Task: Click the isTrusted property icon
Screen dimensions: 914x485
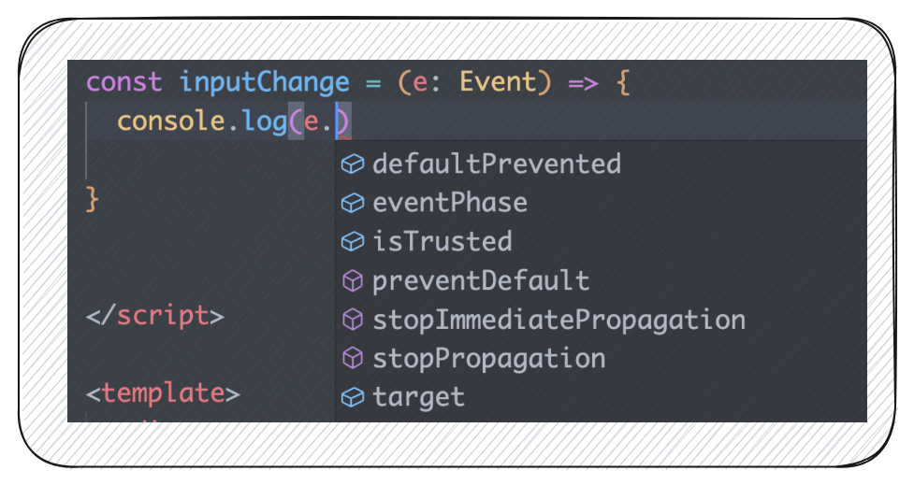Action: coord(352,242)
